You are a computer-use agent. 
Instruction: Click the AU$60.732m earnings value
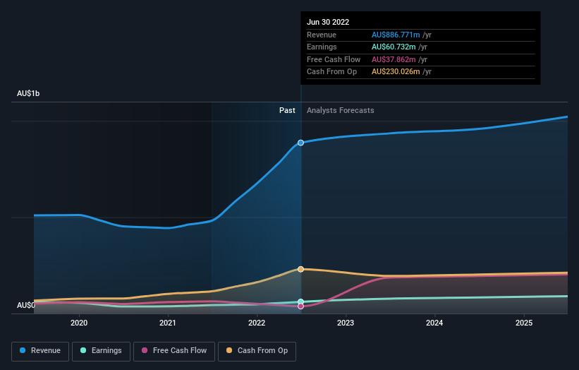pyautogui.click(x=394, y=47)
